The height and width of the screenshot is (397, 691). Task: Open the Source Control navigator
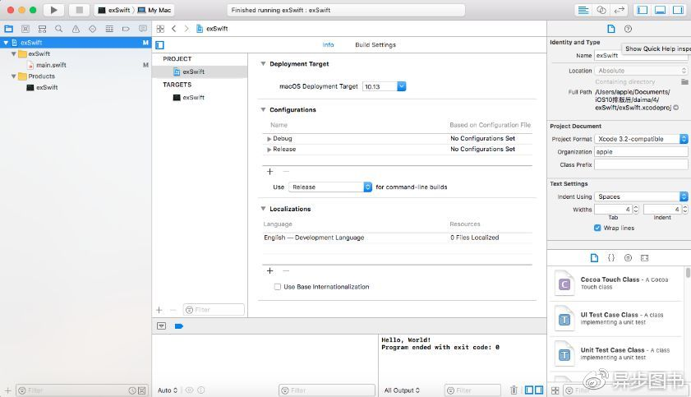click(x=25, y=29)
